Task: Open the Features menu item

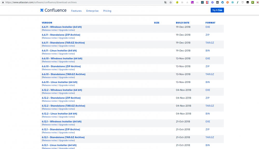Action: coord(76,11)
